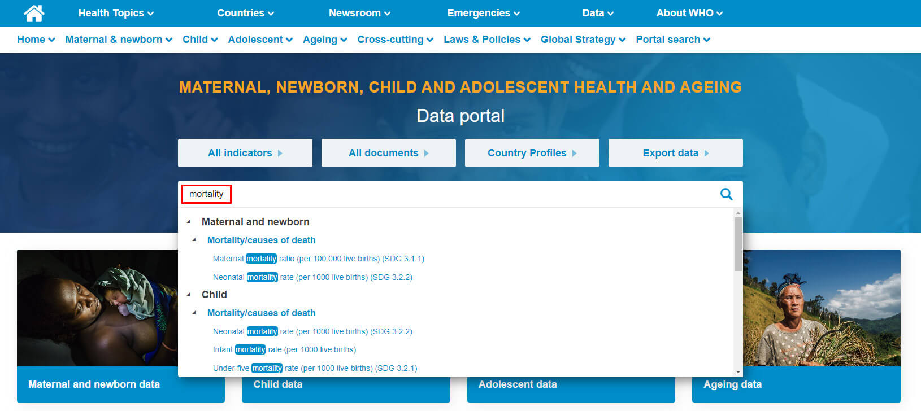Expand the Laws & Policies submenu
This screenshot has width=921, height=420.
point(487,40)
